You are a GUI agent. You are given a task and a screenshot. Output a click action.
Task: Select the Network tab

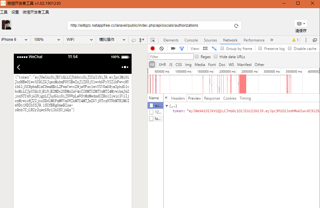point(230,40)
